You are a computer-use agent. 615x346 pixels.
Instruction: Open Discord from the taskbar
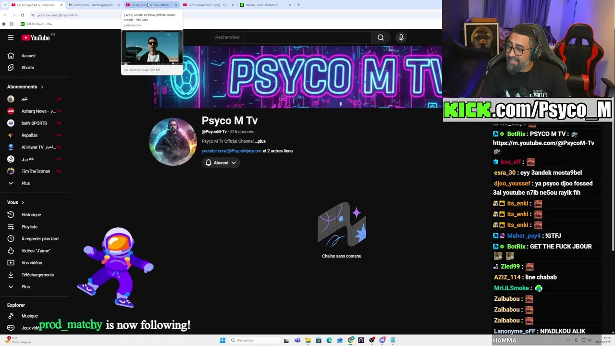point(382,340)
